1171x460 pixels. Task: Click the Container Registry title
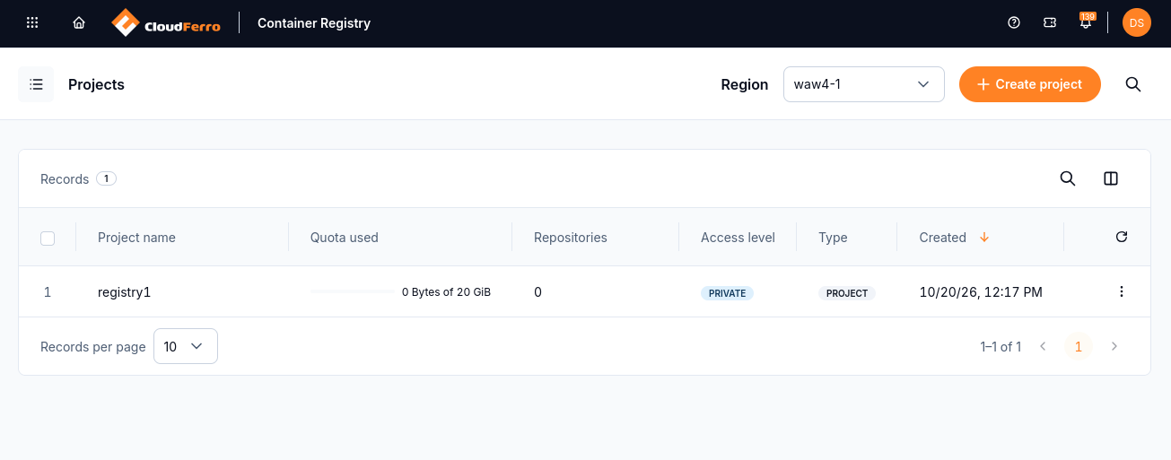pyautogui.click(x=314, y=23)
